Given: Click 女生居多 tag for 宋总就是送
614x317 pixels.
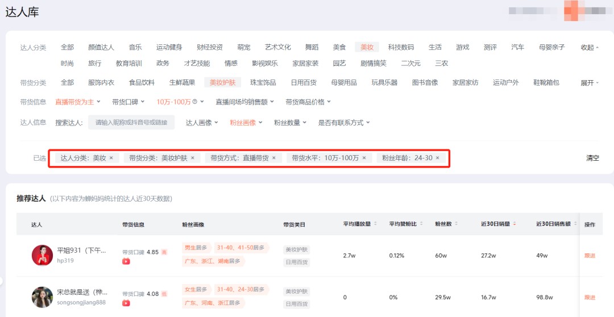Looking at the screenshot, I should click(x=196, y=290).
